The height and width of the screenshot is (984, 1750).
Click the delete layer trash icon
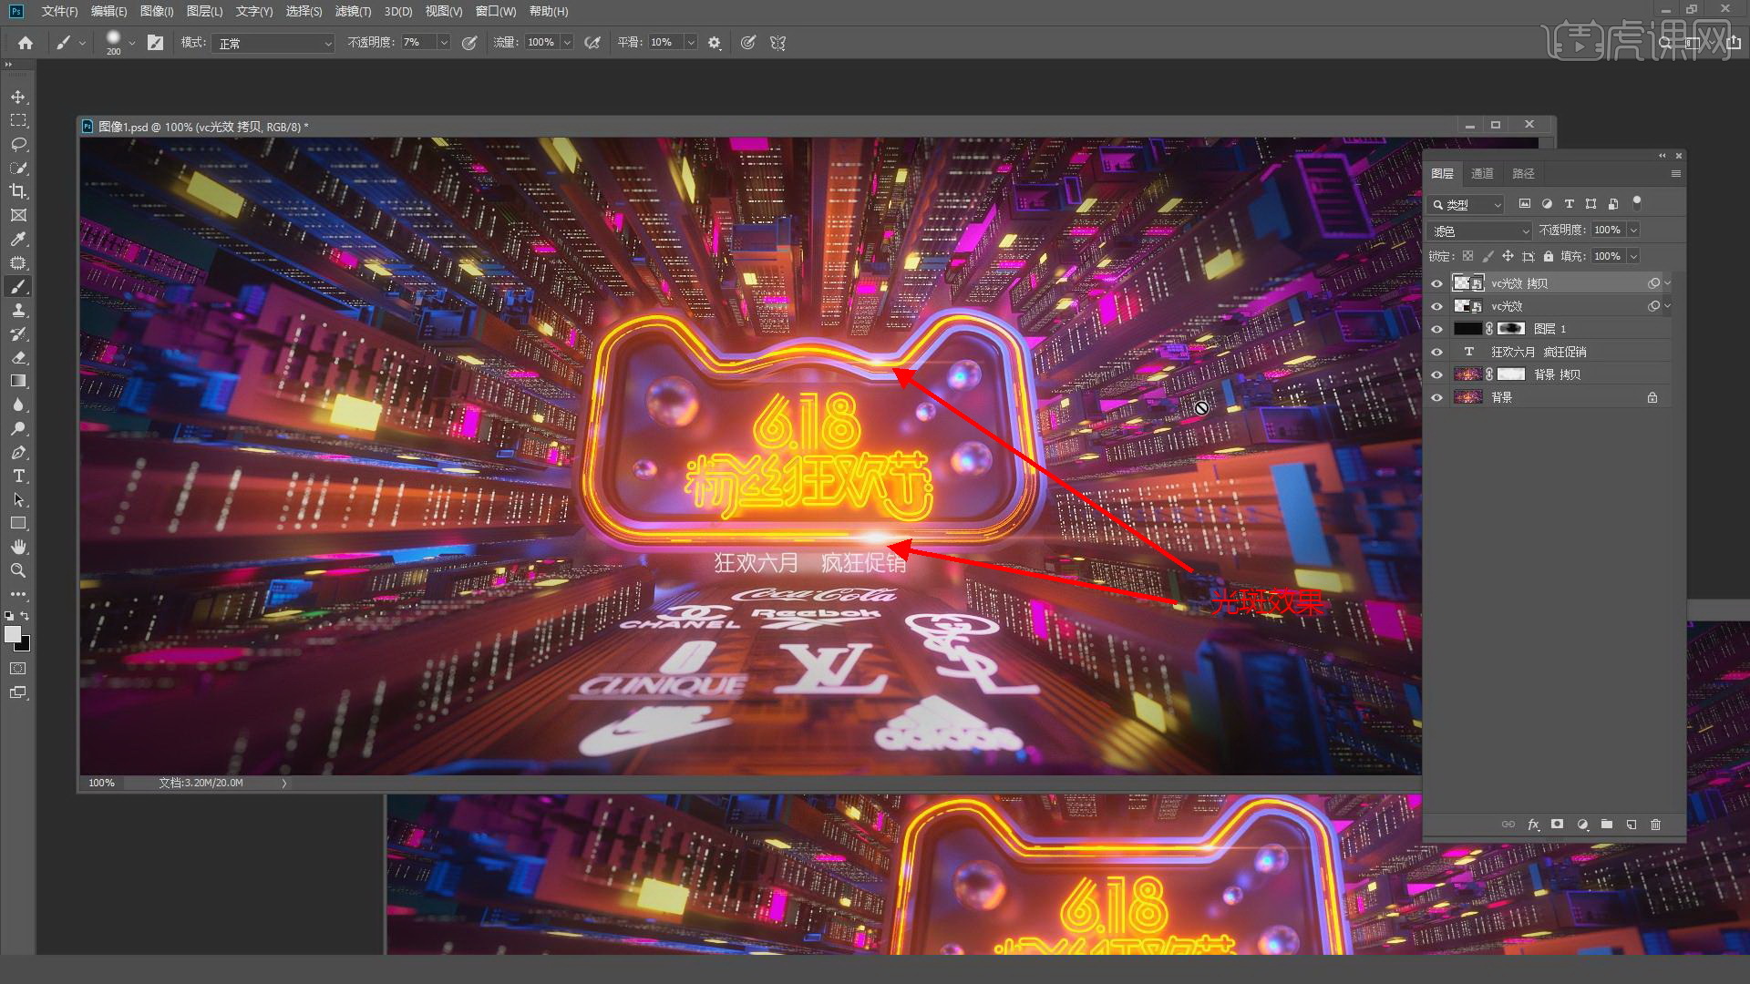(x=1655, y=825)
